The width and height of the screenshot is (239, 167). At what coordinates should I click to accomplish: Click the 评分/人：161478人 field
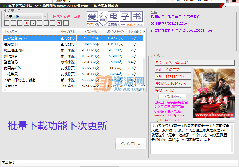(x=173, y=83)
